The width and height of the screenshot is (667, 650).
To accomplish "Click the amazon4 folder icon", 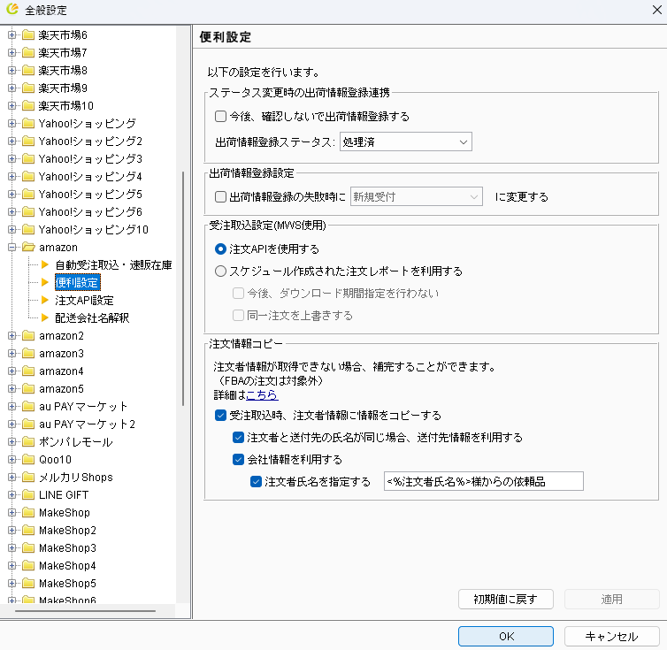I will tap(28, 371).
